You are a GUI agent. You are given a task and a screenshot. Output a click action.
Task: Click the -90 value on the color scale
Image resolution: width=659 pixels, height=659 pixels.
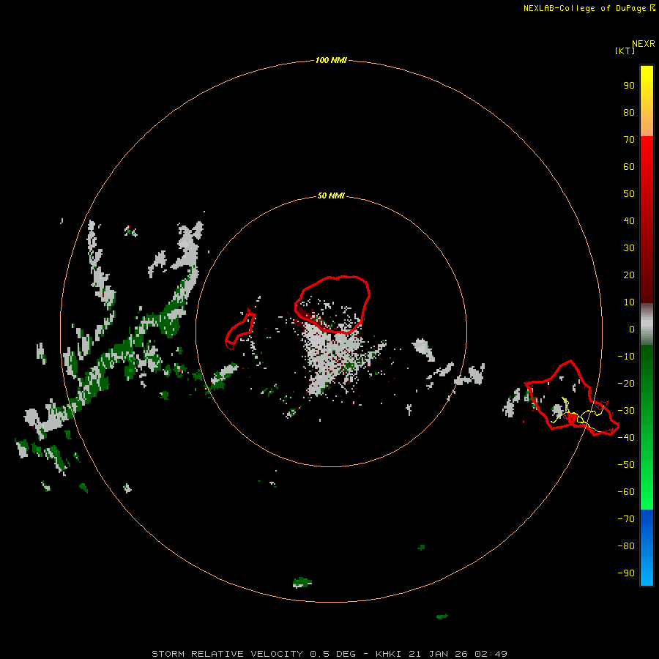[626, 573]
